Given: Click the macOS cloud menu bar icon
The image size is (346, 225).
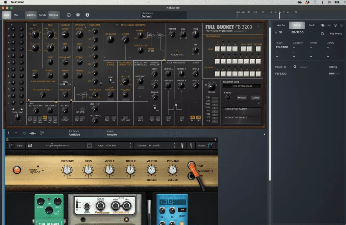Looking at the screenshot, I should tap(300, 2).
